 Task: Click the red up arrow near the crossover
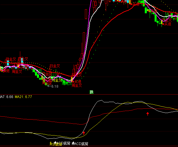tap(84, 133)
